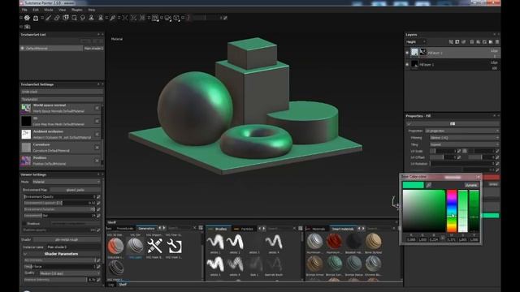Screen dimensions: 520x292
Task: Click the fill layer's black mask thumbnail
Action: coord(422,52)
